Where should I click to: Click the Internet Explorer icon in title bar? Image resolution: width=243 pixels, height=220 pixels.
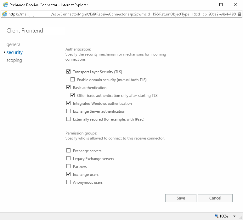tap(5, 5)
